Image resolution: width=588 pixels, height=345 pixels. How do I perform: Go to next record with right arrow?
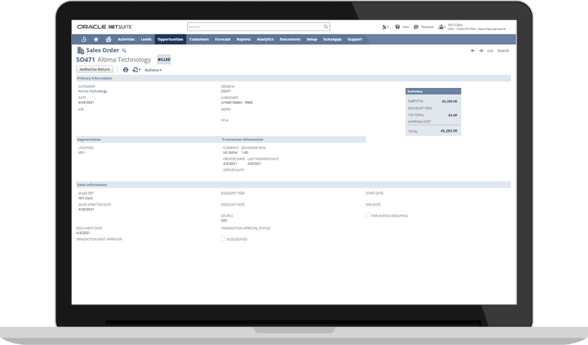[481, 50]
